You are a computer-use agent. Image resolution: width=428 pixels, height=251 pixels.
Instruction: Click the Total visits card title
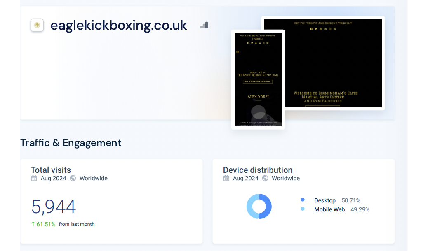(x=51, y=170)
